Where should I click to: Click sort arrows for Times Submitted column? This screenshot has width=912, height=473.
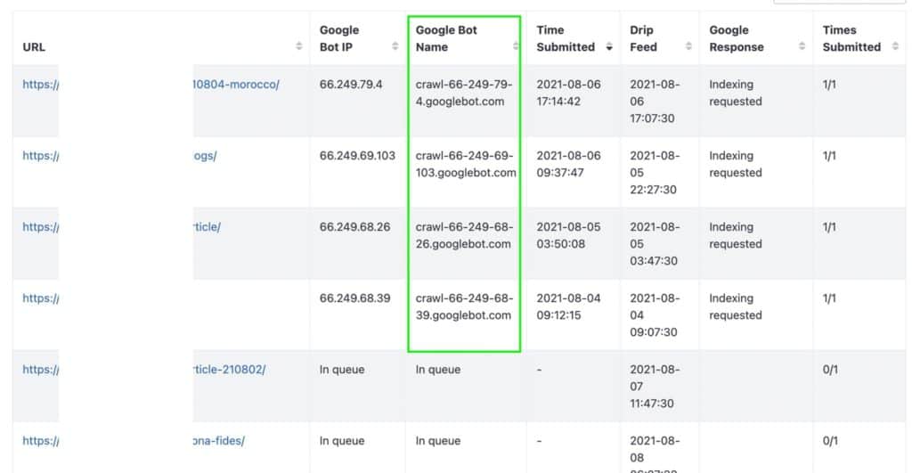(895, 46)
